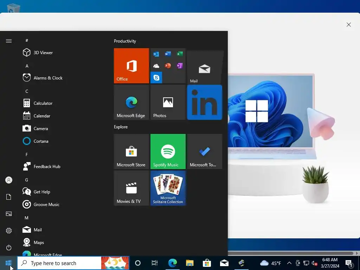The width and height of the screenshot is (360, 270).
Task: Open Mail from the taskbar
Action: (x=224, y=263)
